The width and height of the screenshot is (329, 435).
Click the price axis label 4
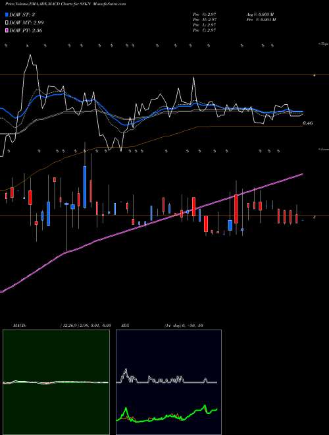pos(315,75)
